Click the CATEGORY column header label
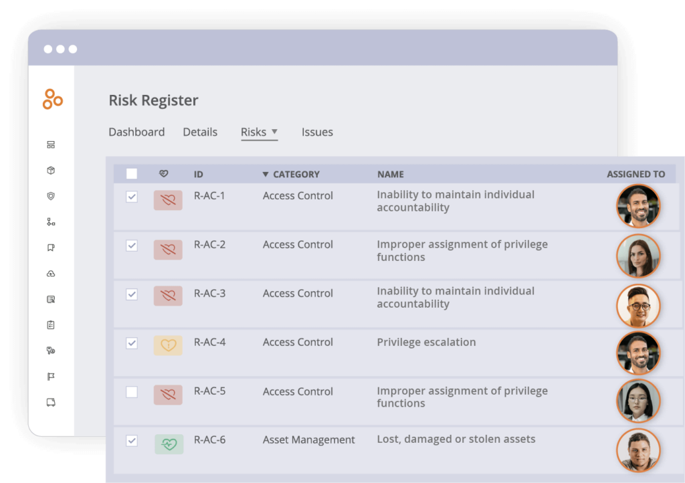The width and height of the screenshot is (685, 483). (296, 174)
